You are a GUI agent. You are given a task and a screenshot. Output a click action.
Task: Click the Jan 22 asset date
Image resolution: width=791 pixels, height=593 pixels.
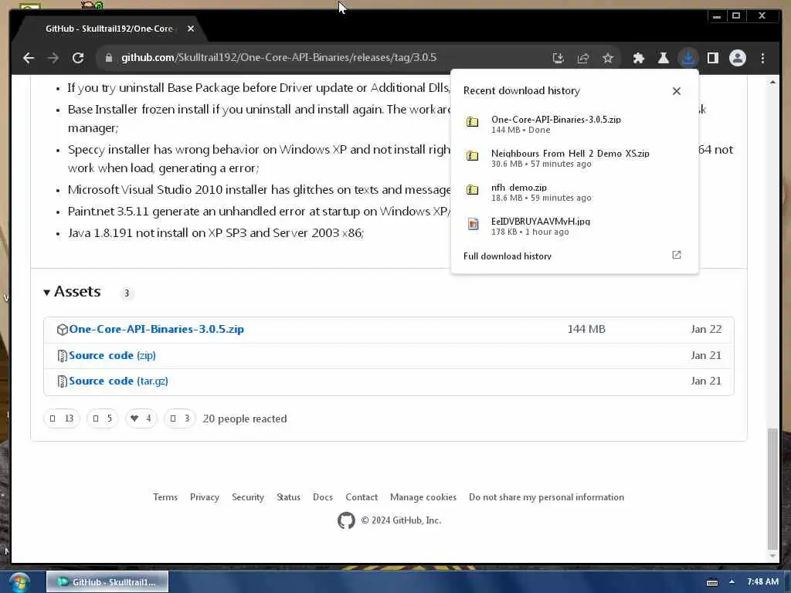point(706,329)
